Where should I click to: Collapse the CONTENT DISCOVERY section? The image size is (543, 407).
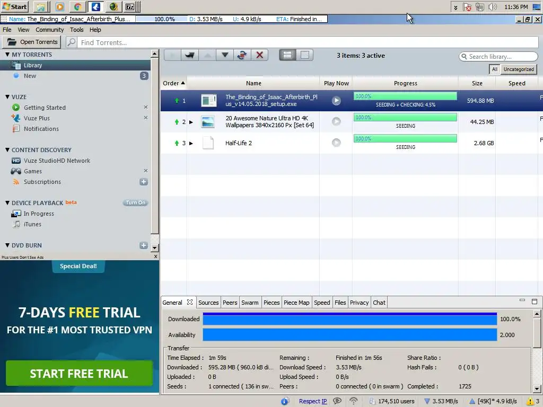tap(7, 150)
